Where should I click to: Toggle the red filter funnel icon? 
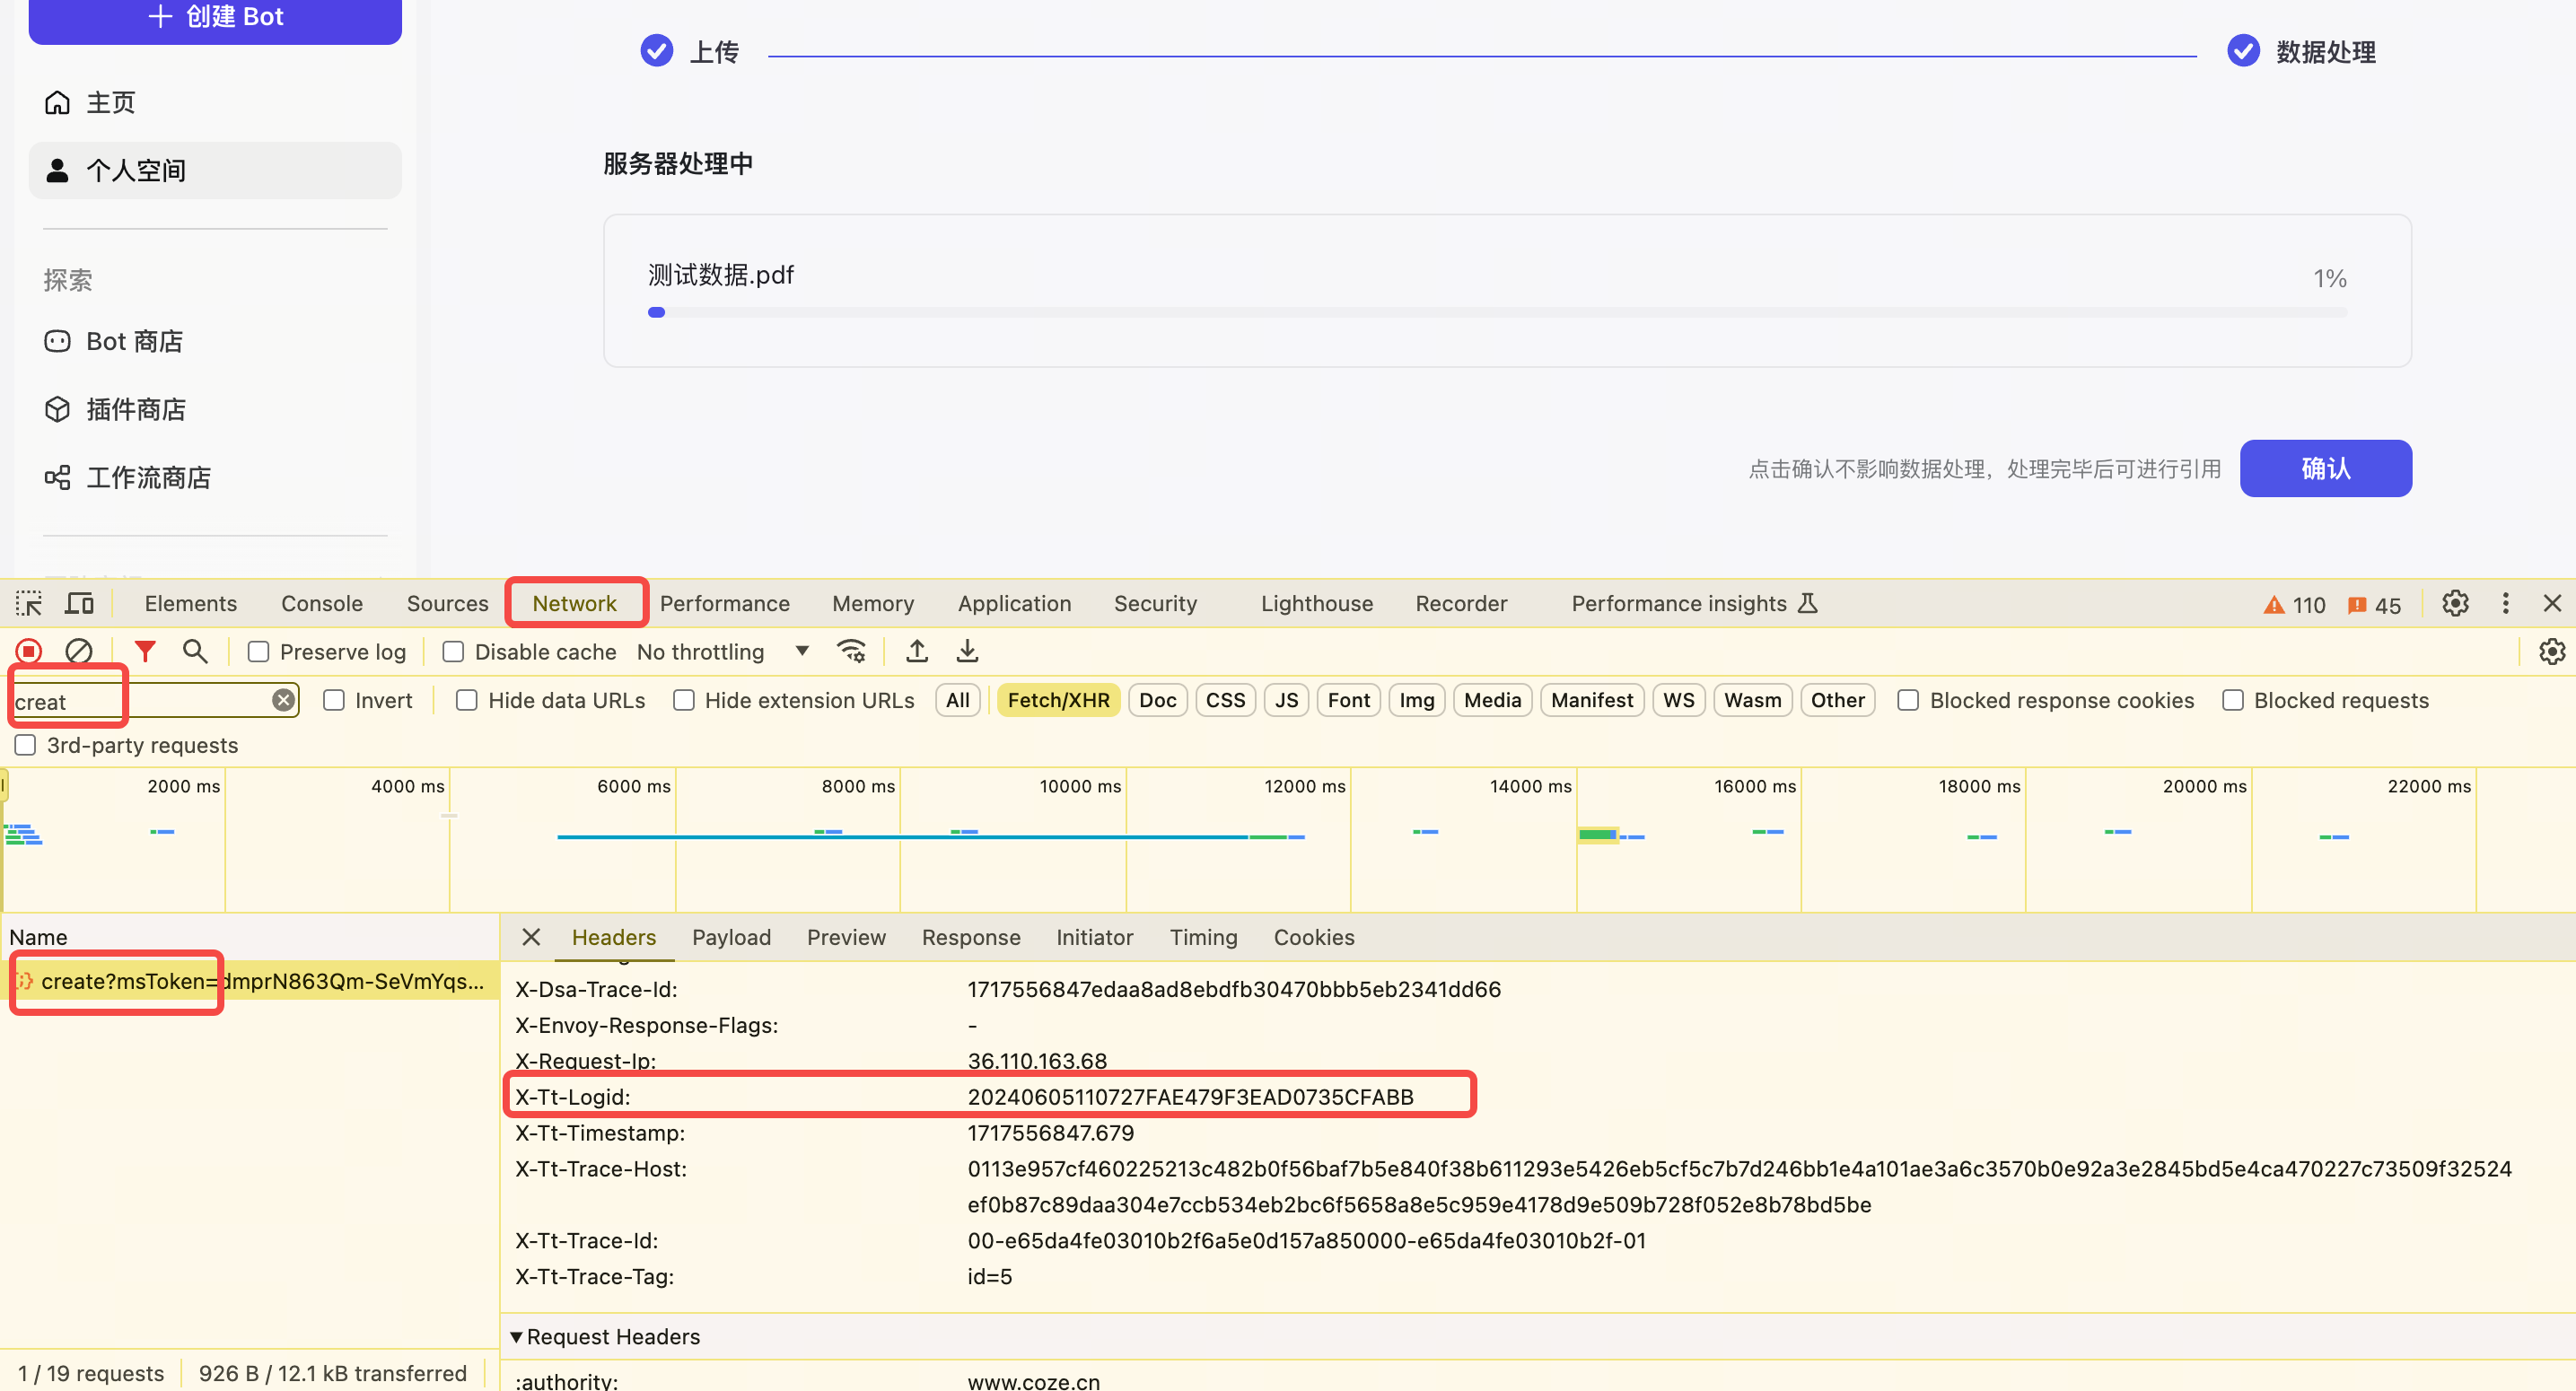[145, 652]
